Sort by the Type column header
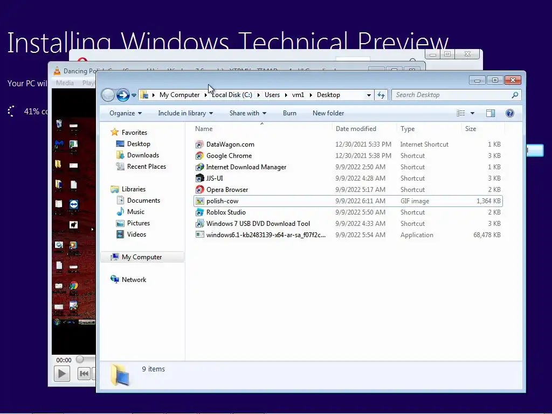 pos(429,129)
